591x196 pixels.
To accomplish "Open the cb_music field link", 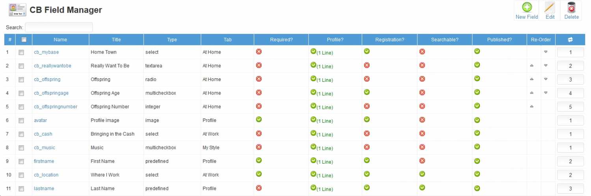I will [x=45, y=148].
